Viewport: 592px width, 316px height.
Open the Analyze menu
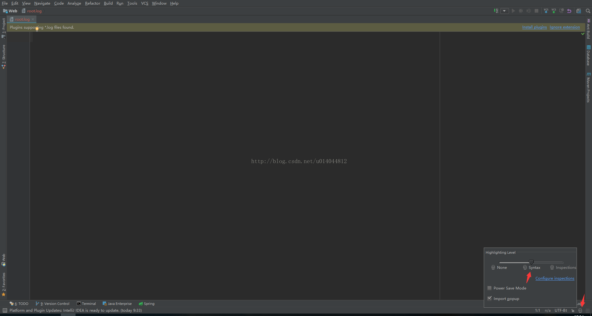[x=74, y=3]
